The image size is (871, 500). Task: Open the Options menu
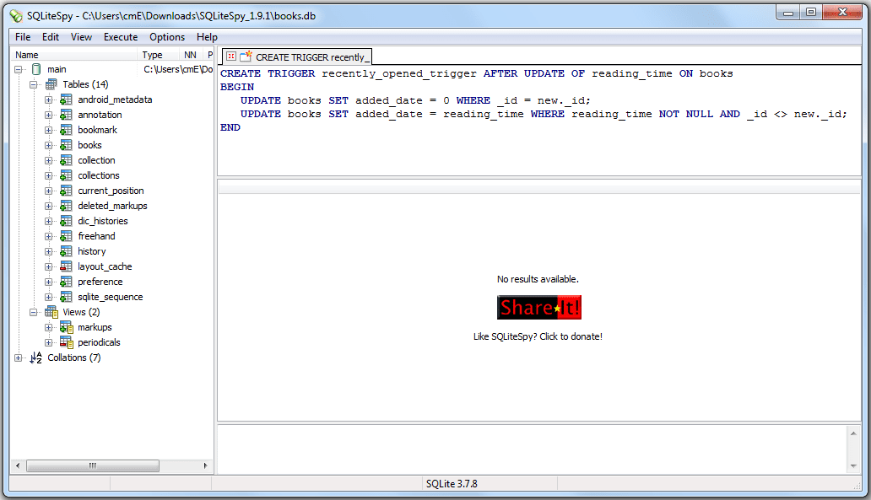click(x=167, y=37)
